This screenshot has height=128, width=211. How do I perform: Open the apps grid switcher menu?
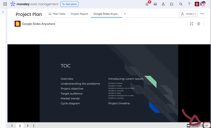(5, 4)
